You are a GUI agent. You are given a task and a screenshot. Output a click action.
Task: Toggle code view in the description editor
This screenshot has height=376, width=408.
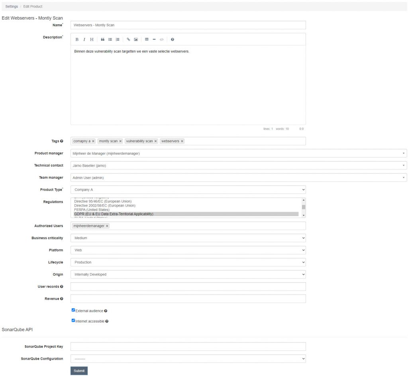click(x=161, y=39)
